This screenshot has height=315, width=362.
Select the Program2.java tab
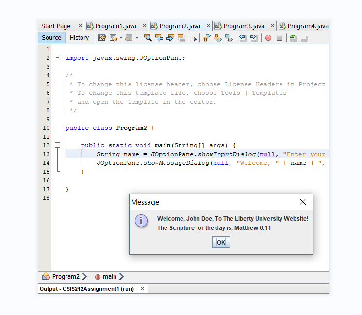(x=180, y=26)
